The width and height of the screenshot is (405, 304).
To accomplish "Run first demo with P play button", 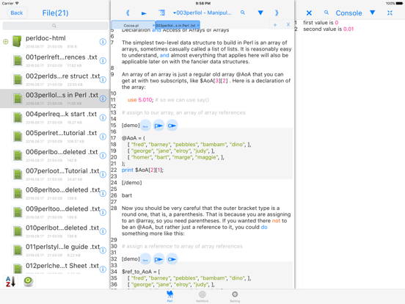I will [x=158, y=126].
